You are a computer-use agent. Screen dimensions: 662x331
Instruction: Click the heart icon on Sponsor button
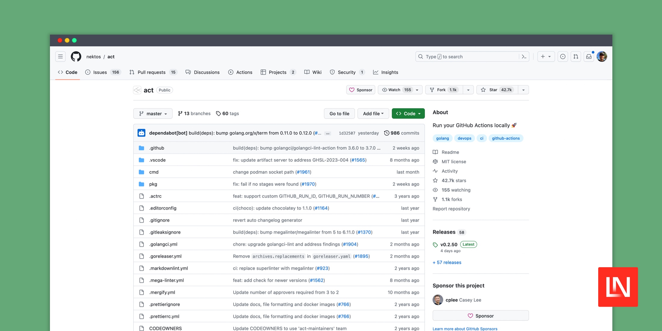click(353, 90)
